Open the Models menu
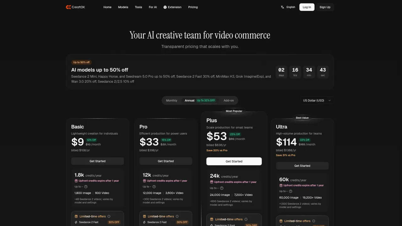Screen dimensions: 402x226 click(x=123, y=7)
